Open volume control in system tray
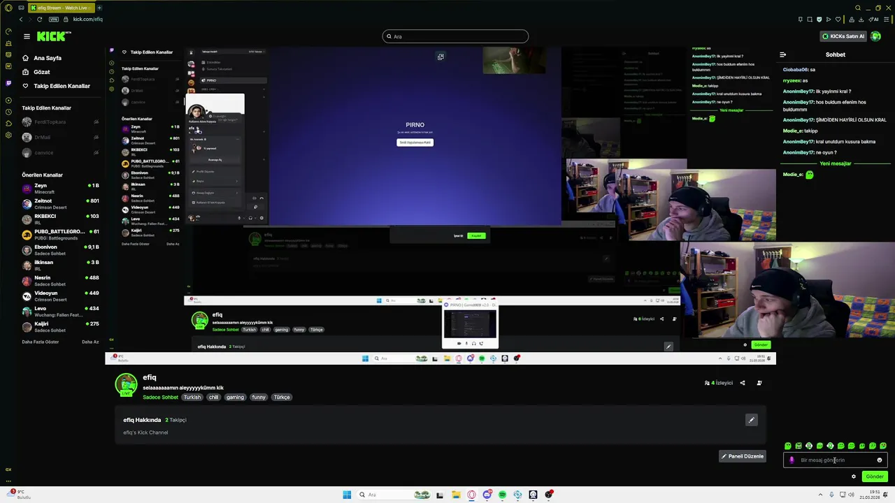This screenshot has height=503, width=895. 851,495
